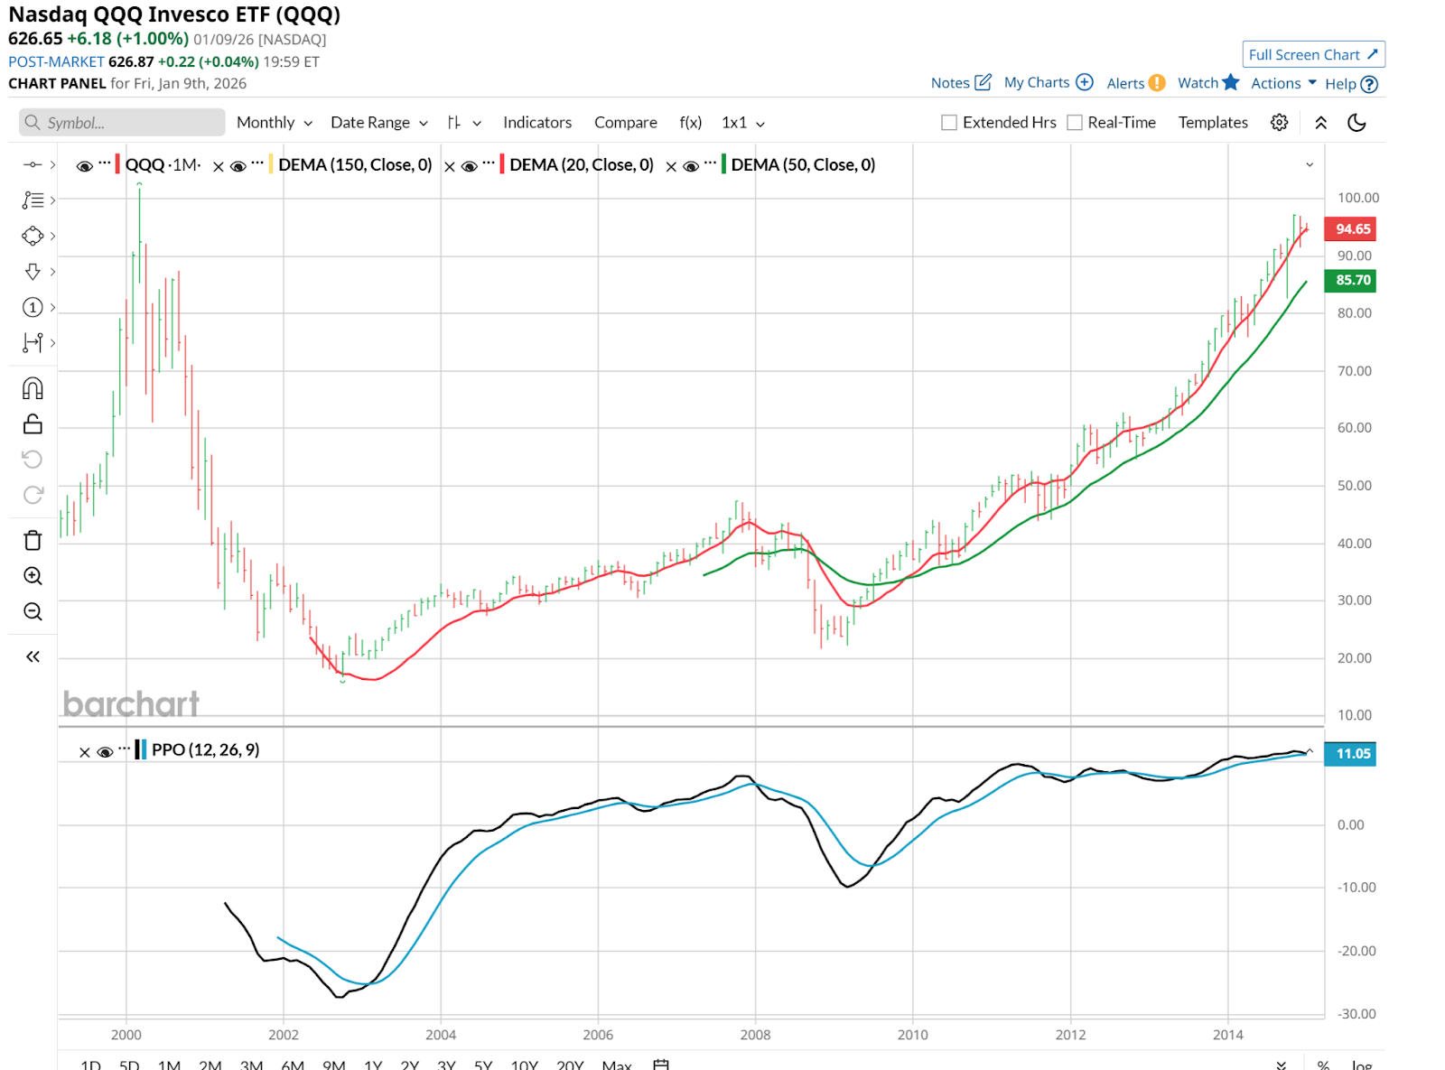Switch to dark mode moon icon

pyautogui.click(x=1356, y=123)
